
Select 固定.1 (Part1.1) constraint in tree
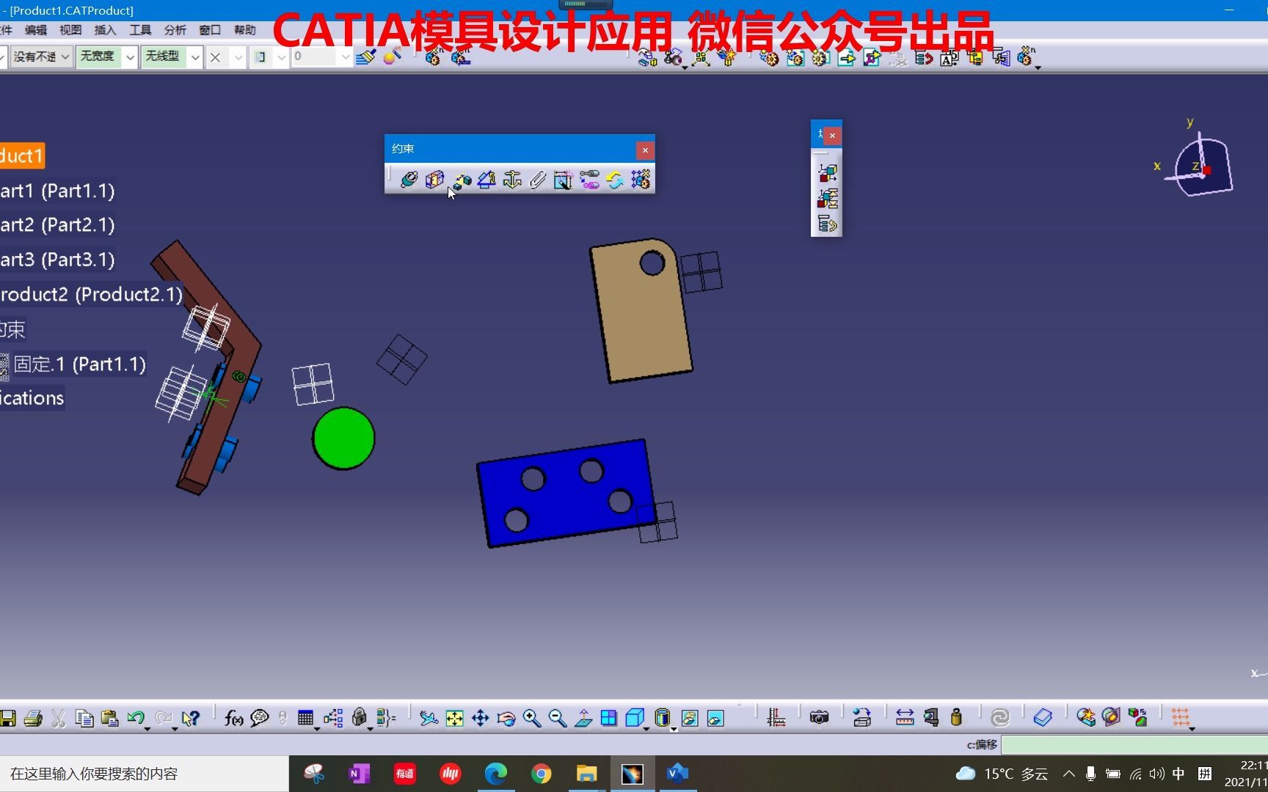click(x=79, y=364)
